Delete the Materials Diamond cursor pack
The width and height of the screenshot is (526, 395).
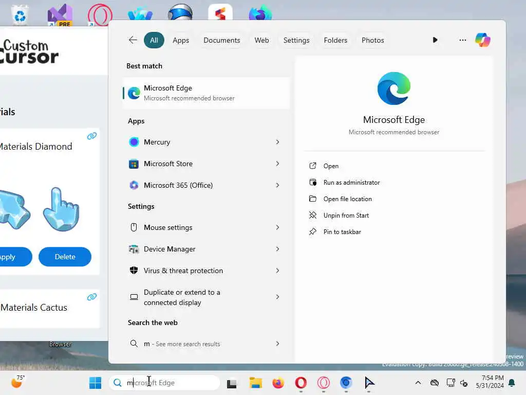(65, 257)
